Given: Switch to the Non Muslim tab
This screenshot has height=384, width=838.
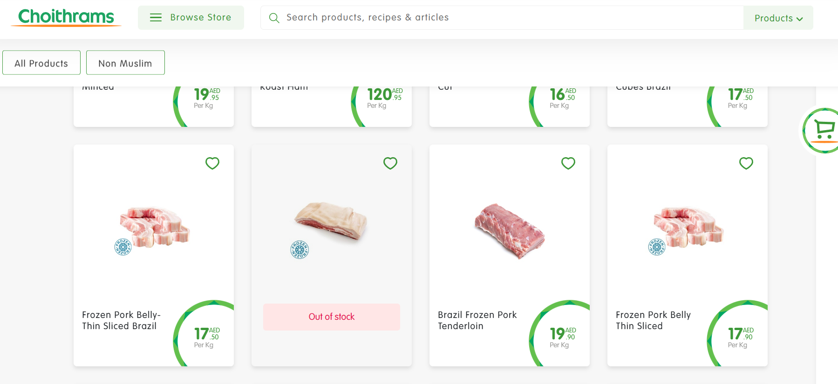Looking at the screenshot, I should click(125, 63).
